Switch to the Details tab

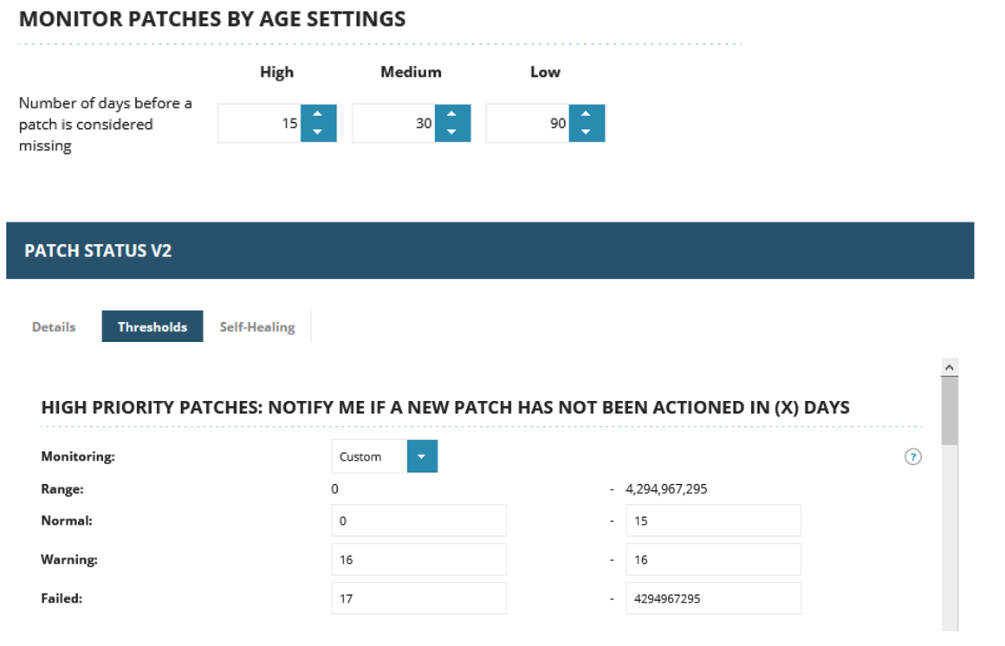tap(54, 326)
